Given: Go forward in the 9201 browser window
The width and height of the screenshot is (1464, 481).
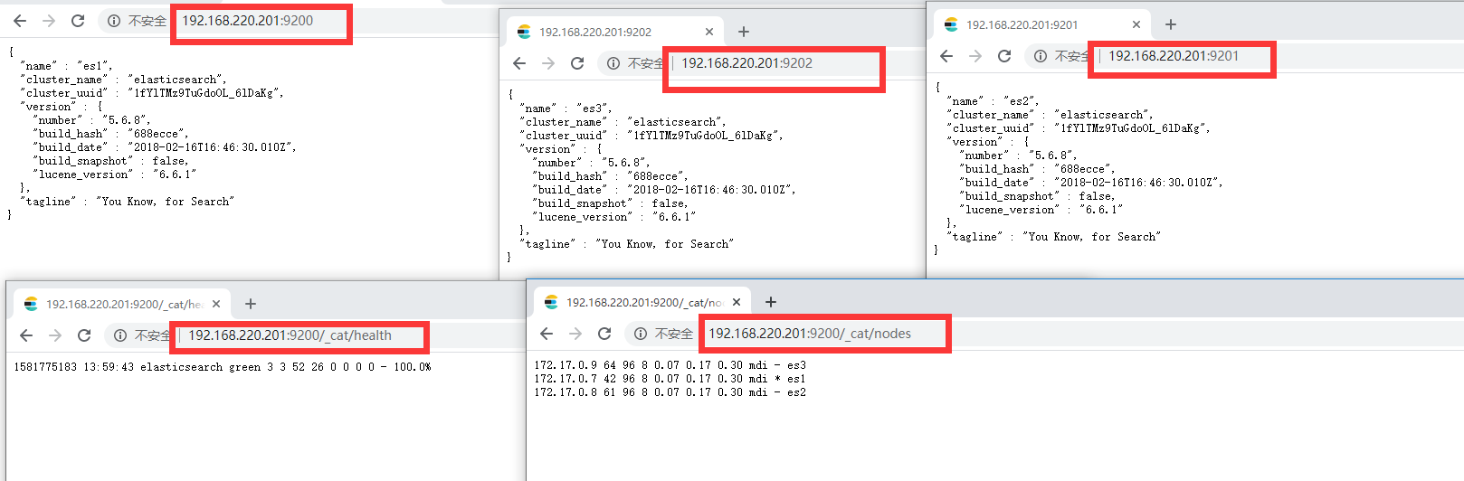Looking at the screenshot, I should point(975,56).
